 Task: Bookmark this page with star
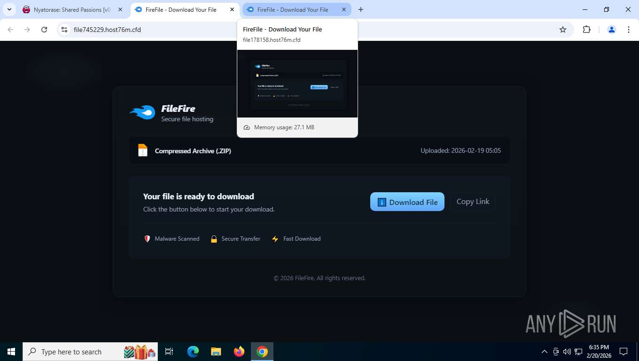[563, 30]
